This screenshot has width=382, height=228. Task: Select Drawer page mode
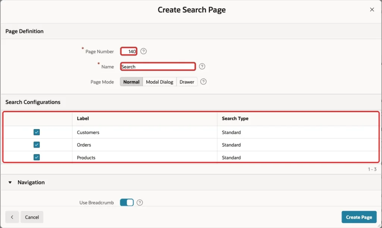tap(187, 82)
